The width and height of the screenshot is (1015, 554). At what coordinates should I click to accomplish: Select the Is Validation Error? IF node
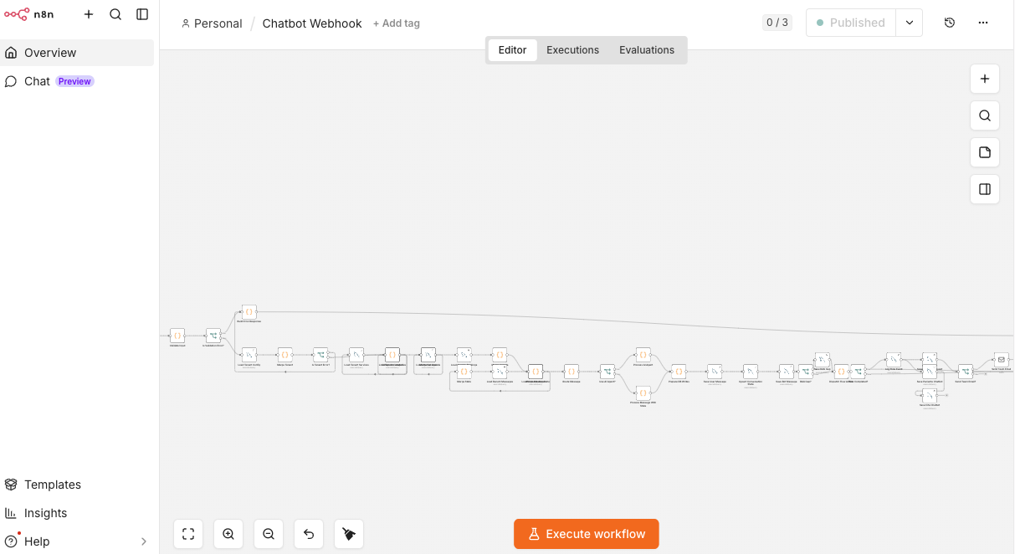tap(213, 336)
